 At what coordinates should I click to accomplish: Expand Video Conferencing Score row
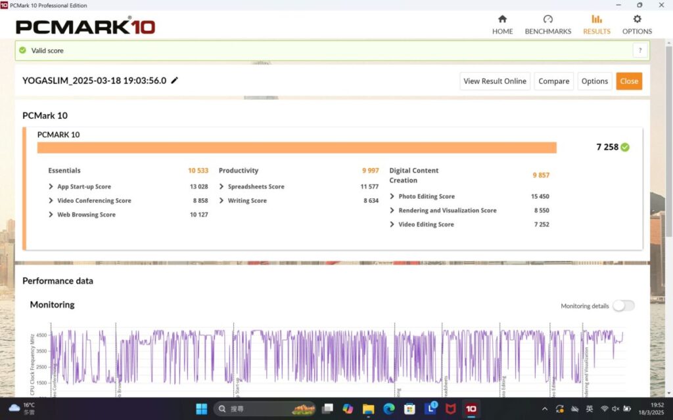click(x=51, y=201)
